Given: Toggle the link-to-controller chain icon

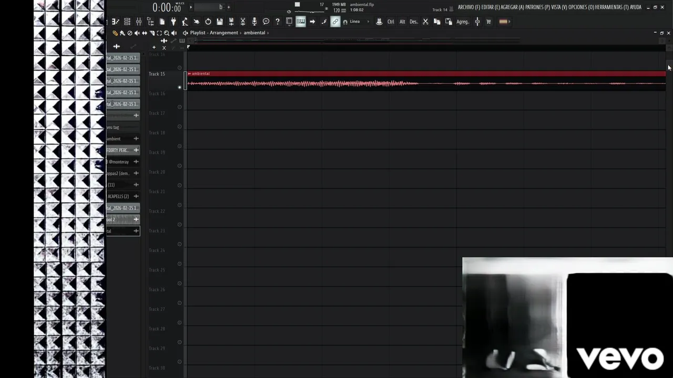Looking at the screenshot, I should 335,22.
